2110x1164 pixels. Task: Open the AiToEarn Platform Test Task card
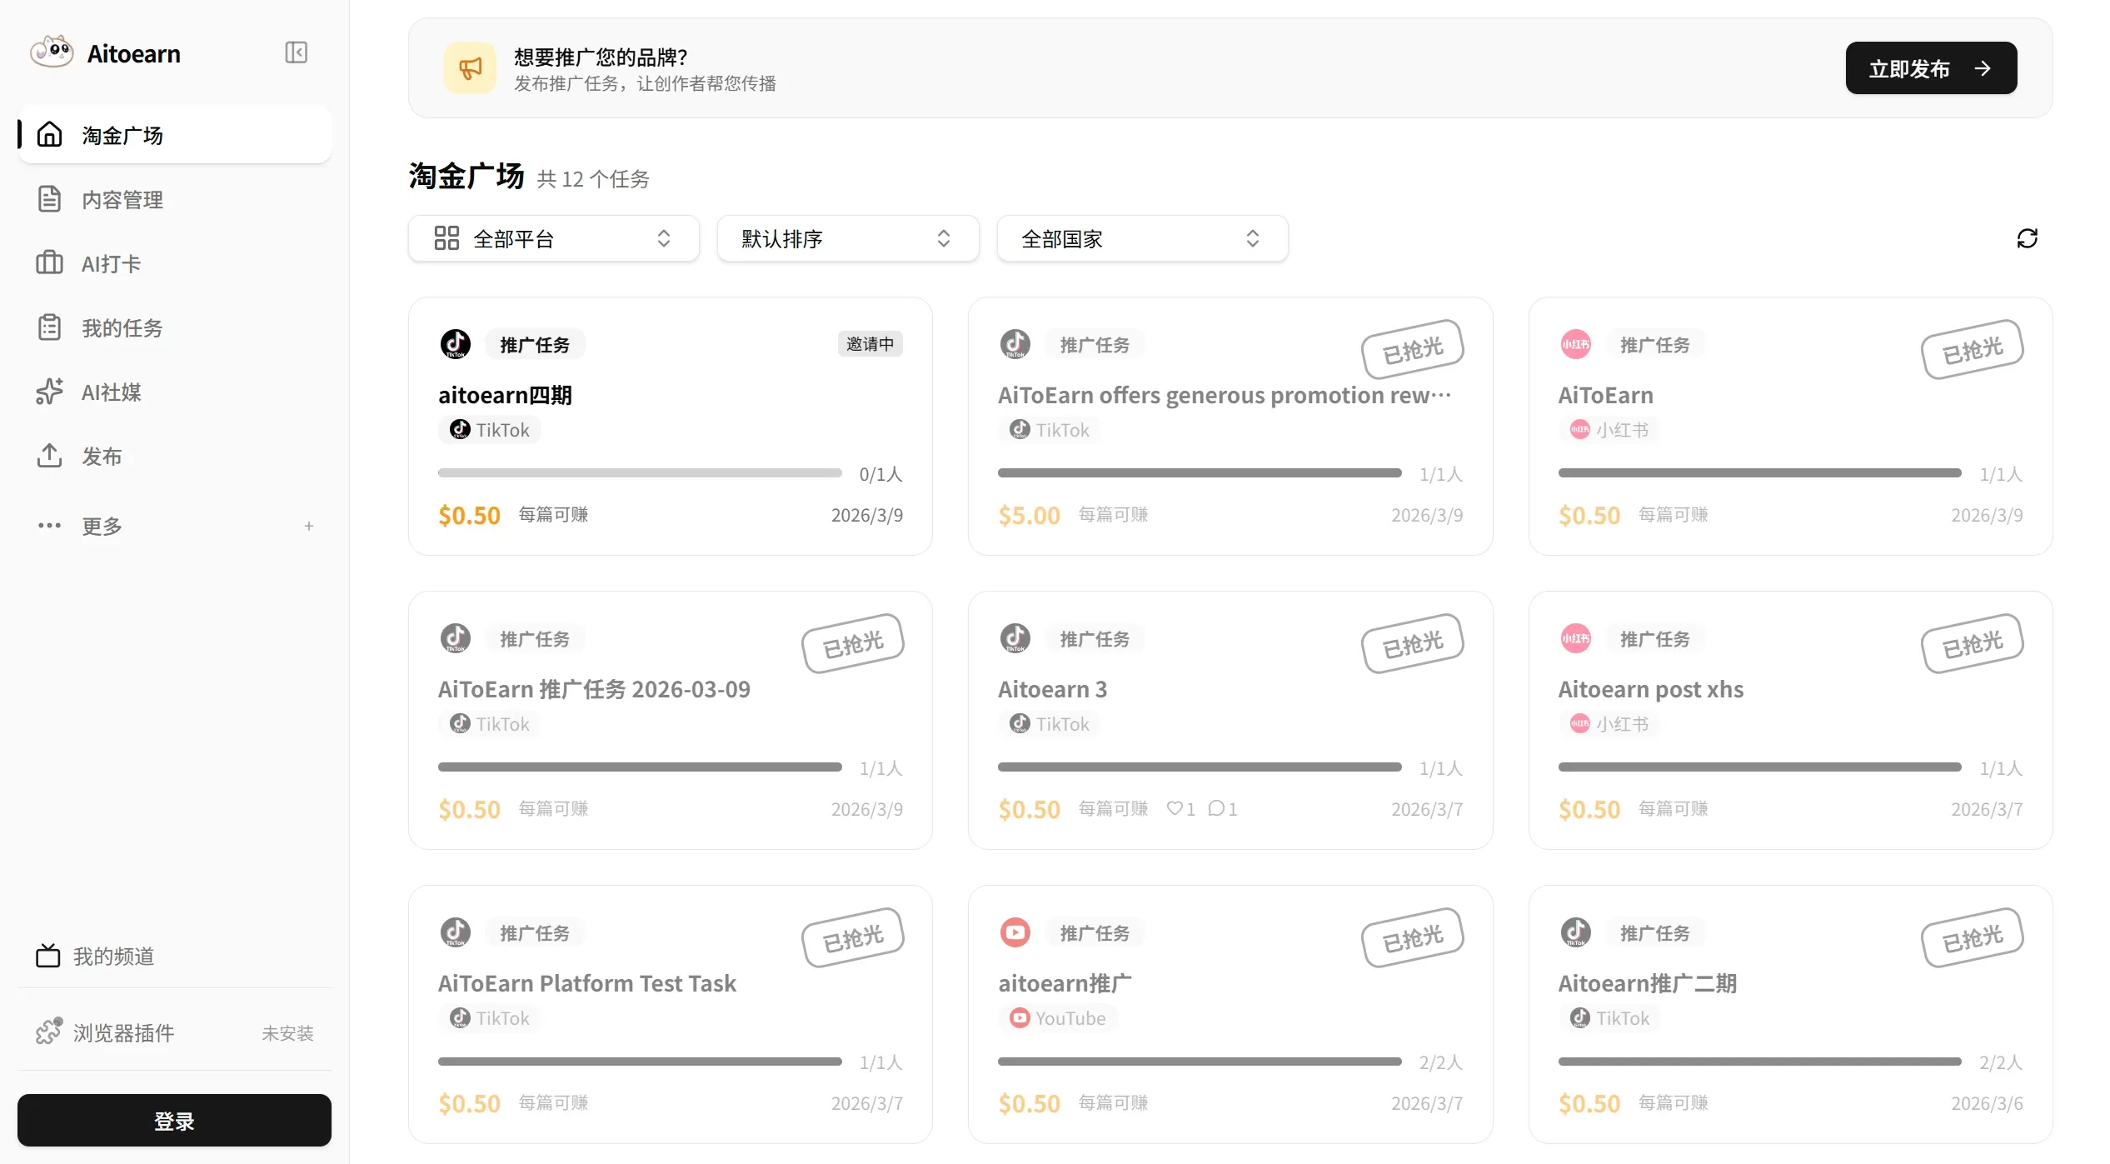click(587, 984)
